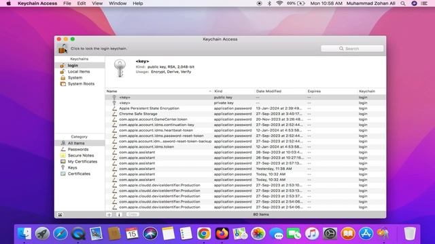Sort the list by Keychain column header
The image size is (435, 244).
pyautogui.click(x=372, y=91)
